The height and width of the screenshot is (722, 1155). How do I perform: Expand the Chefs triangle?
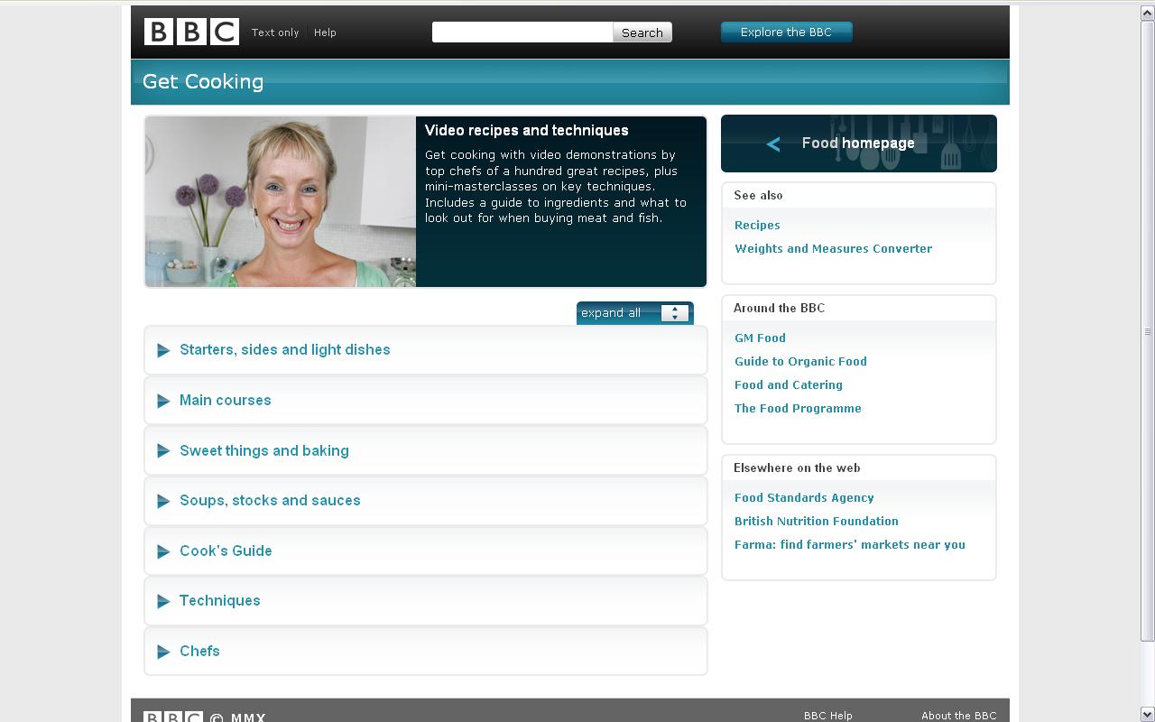163,652
